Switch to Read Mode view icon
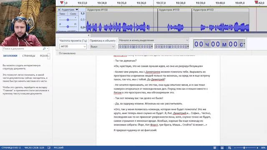This screenshot has width=267, height=150. pos(215,148)
